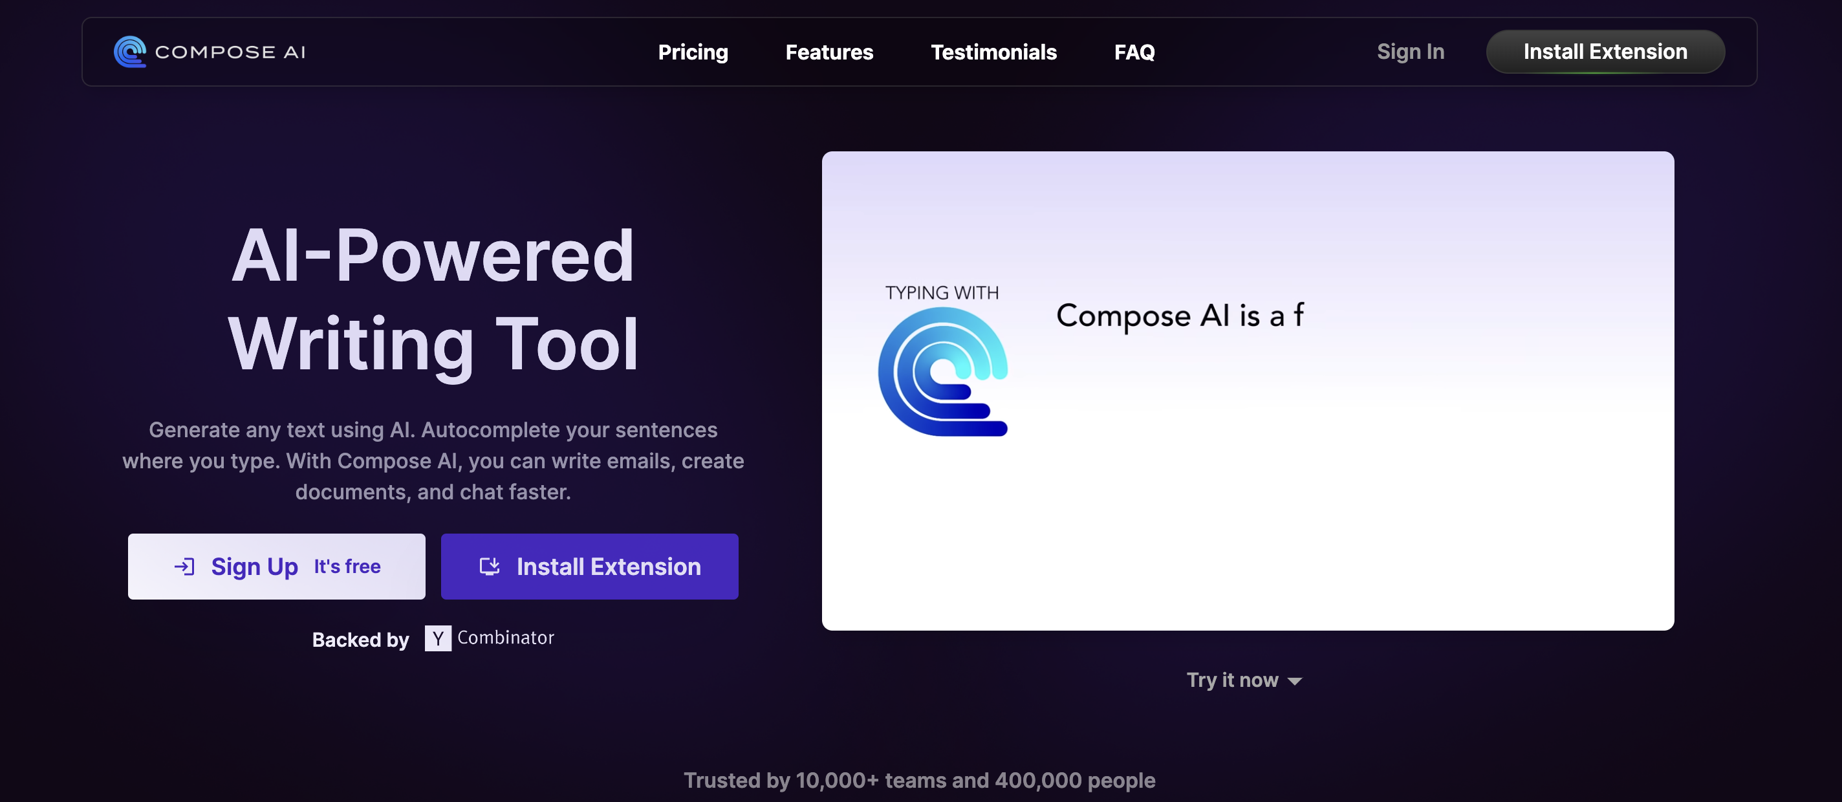Open the FAQ section from the navbar
Image resolution: width=1842 pixels, height=802 pixels.
(1134, 52)
